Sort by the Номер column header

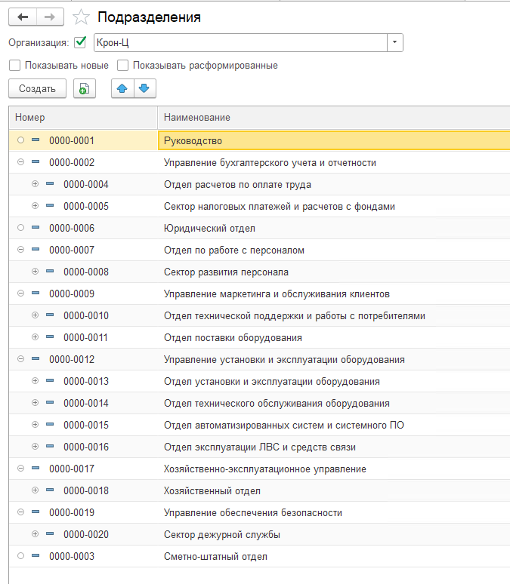(82, 118)
